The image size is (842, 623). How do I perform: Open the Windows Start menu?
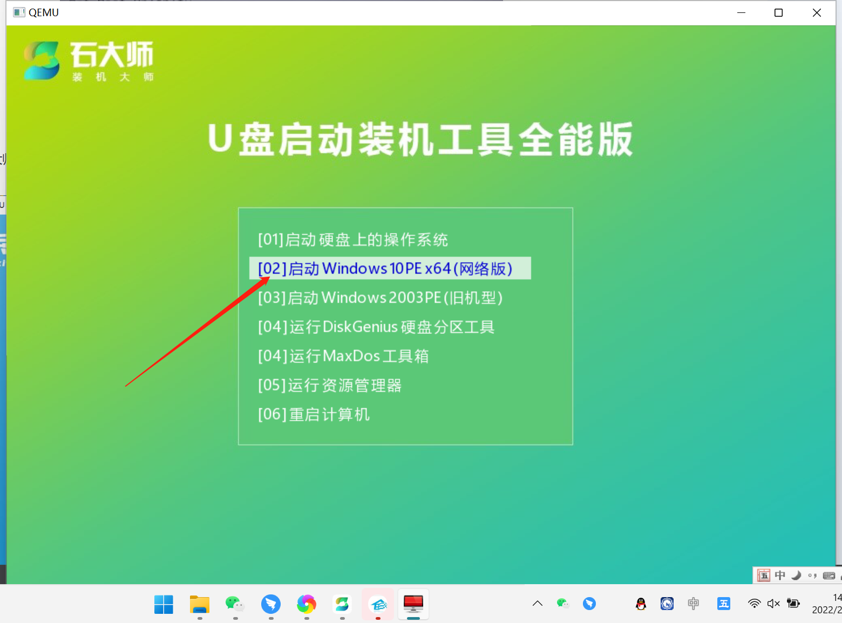[164, 604]
